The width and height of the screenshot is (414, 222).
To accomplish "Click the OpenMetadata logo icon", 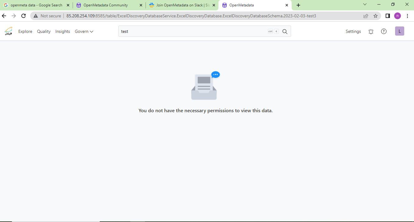I will tap(9, 31).
